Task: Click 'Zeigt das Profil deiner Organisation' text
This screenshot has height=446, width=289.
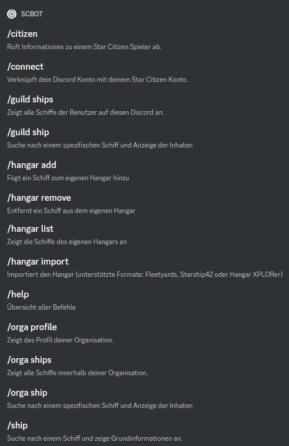Action: pyautogui.click(x=60, y=340)
